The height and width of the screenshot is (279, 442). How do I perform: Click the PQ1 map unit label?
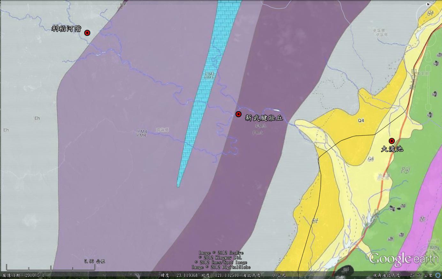point(406,170)
